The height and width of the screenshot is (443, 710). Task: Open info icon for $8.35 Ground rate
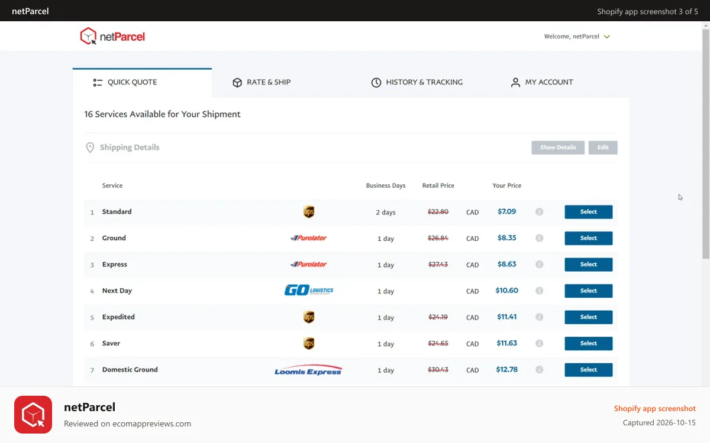[539, 238]
